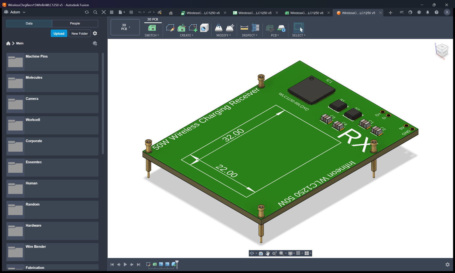The image size is (455, 273).
Task: Click the Zoom Window magnifier icon
Action: [281, 253]
